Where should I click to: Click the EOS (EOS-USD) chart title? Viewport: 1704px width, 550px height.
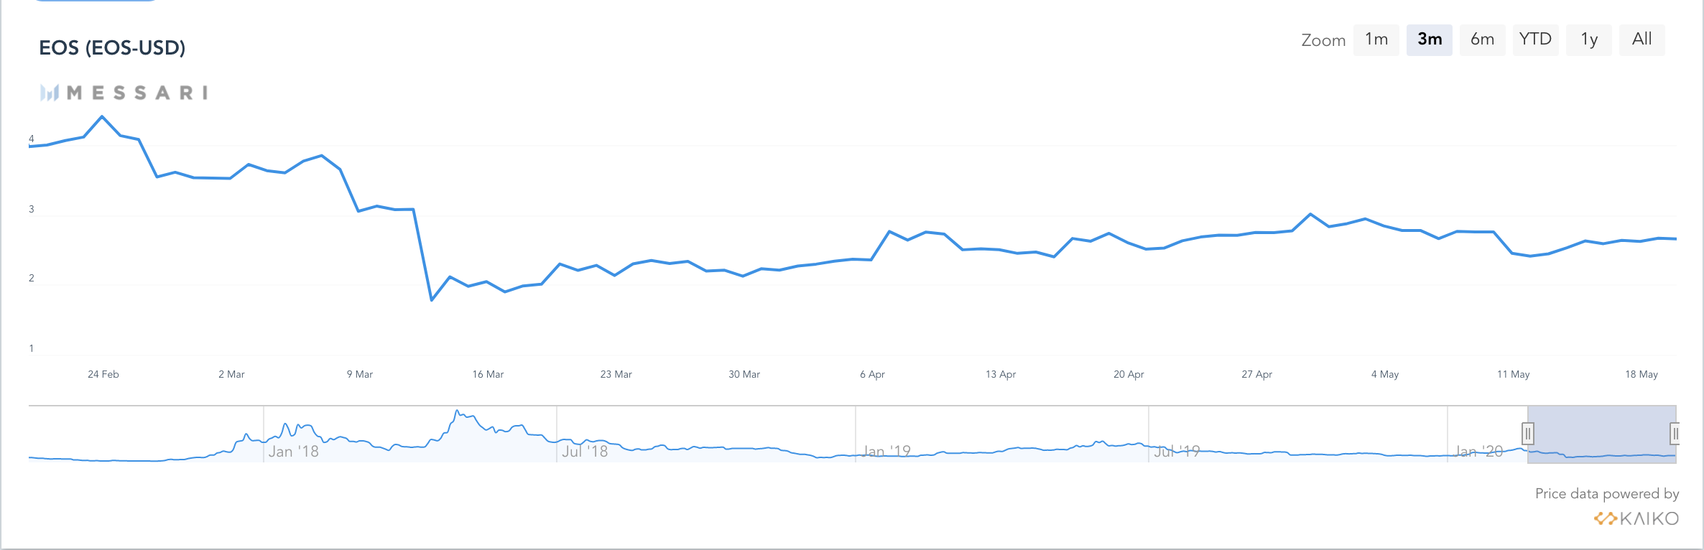112,48
